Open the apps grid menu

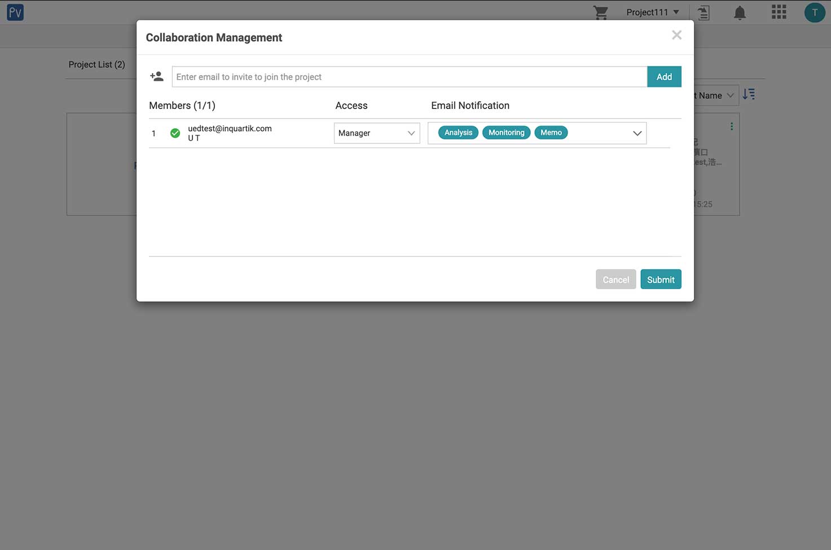779,12
